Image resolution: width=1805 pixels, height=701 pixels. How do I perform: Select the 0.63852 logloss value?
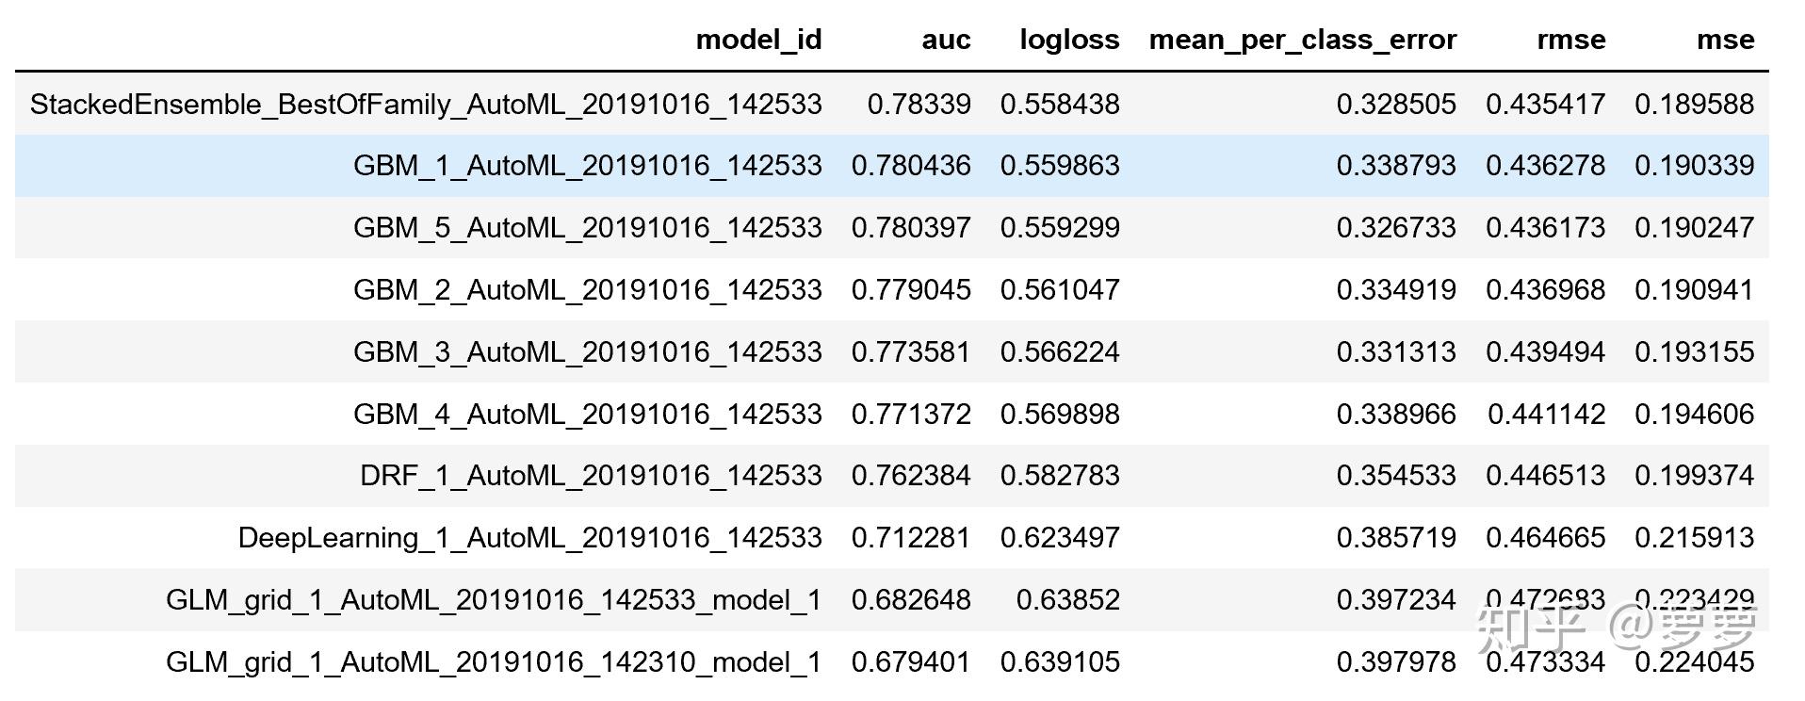point(1067,600)
